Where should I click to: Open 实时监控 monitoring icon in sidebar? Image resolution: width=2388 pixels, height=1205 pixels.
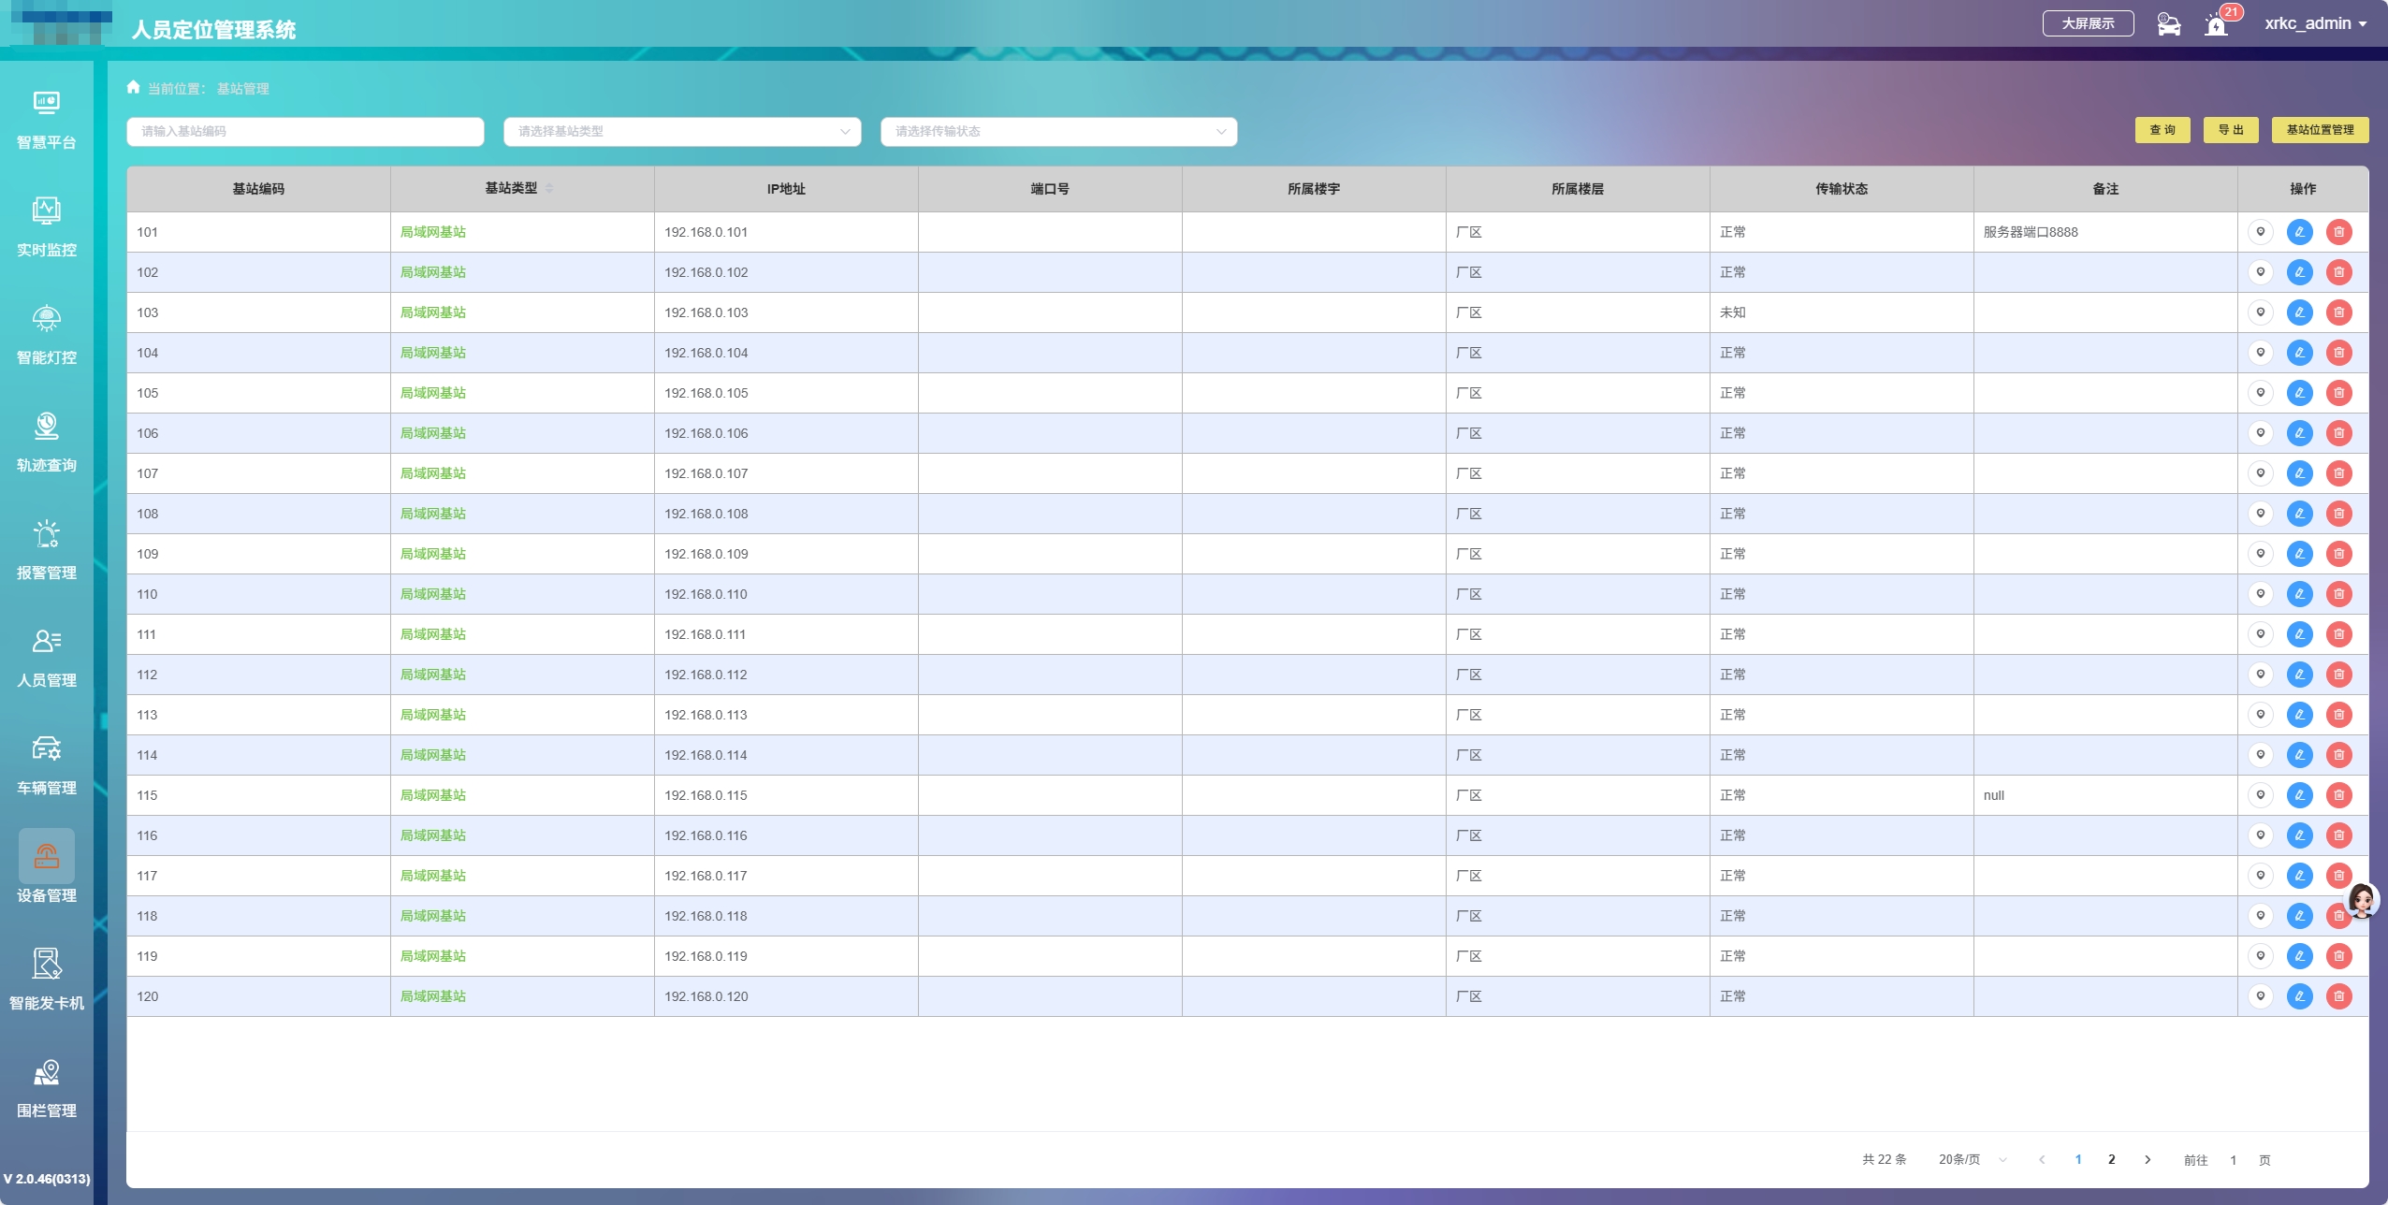(x=46, y=211)
